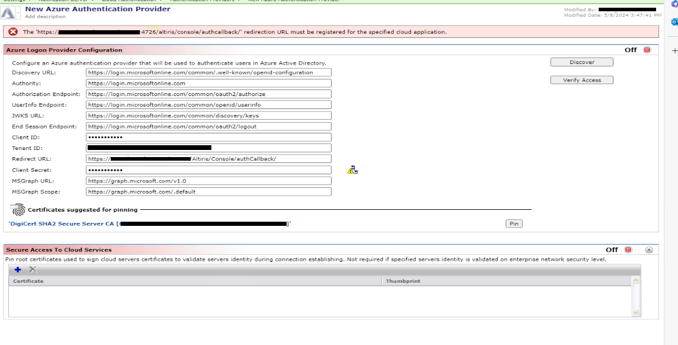The height and width of the screenshot is (345, 678).
Task: Click fingerprint icon for certificates pinning
Action: pos(18,209)
